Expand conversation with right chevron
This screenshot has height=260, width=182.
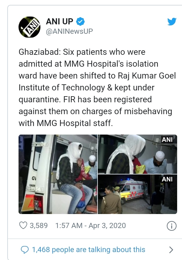point(171,250)
